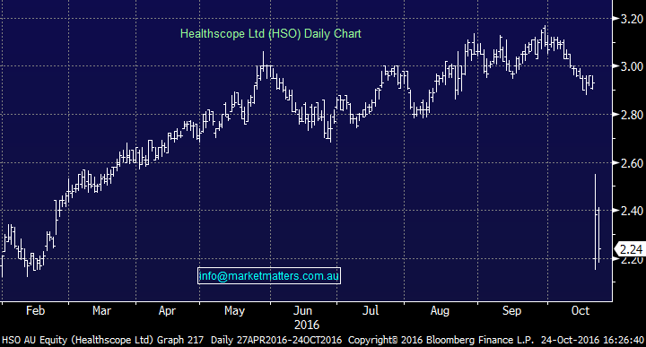Click the 24-Oct-2016 16:26:40 timestamp
This screenshot has width=646, height=347.
(592, 340)
